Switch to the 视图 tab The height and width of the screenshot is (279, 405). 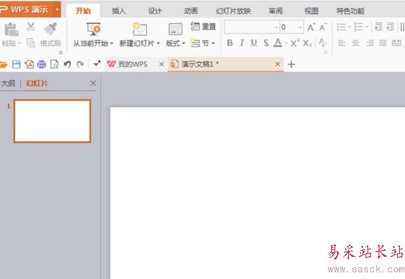pyautogui.click(x=311, y=11)
